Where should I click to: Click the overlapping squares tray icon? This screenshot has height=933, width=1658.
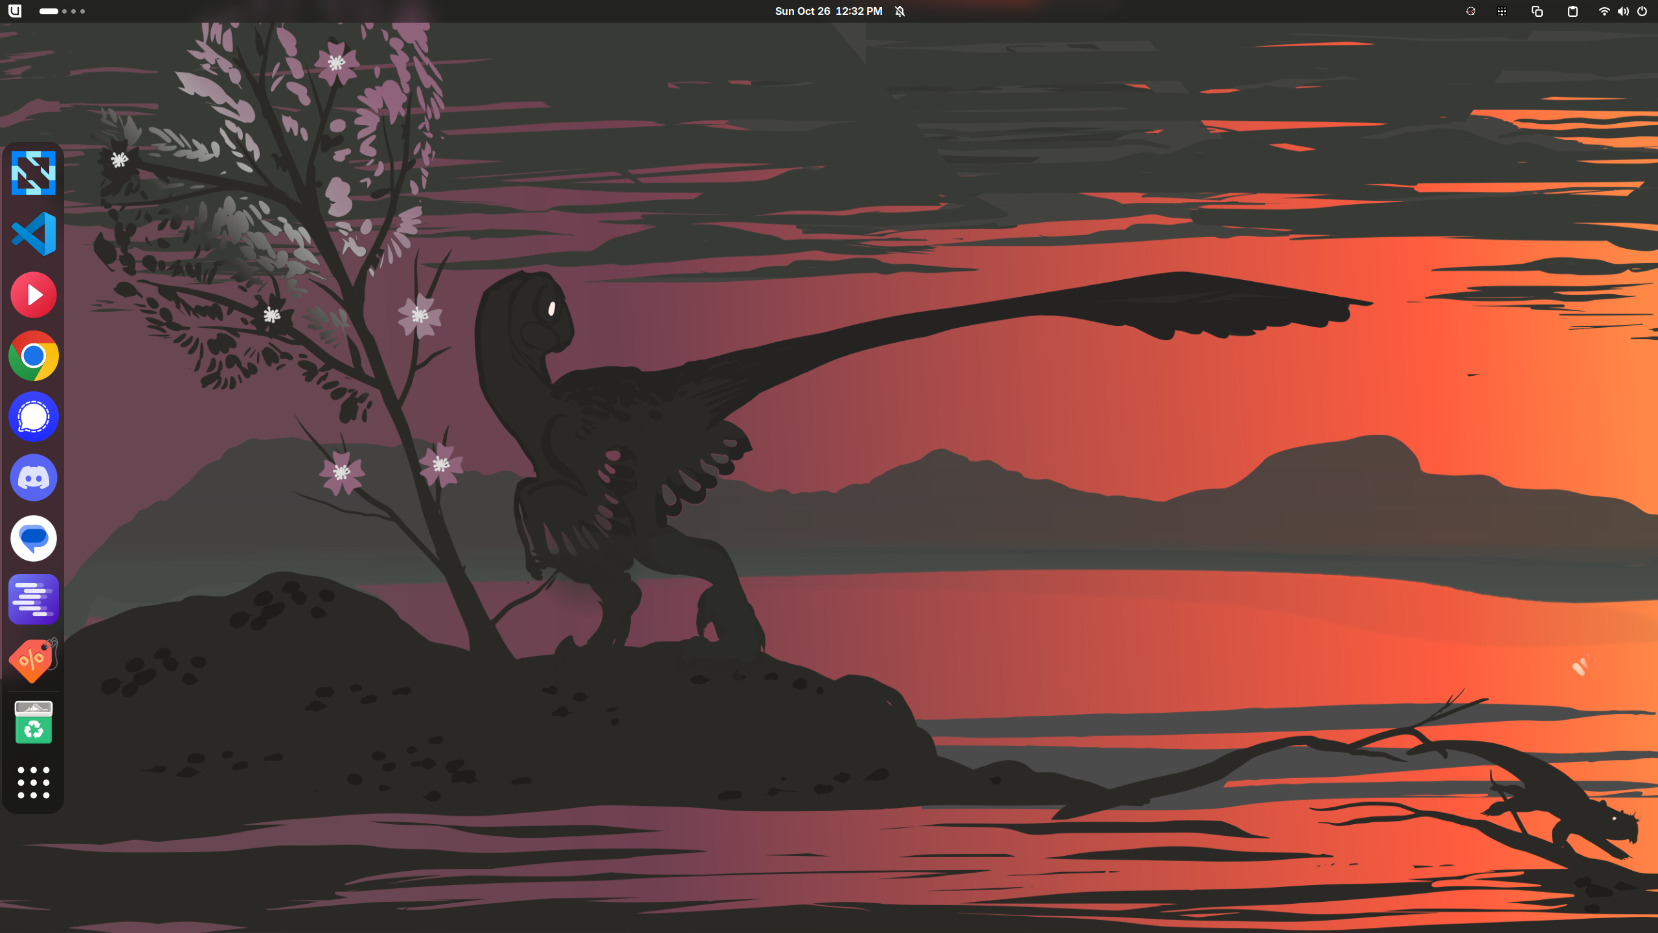pos(1537,11)
